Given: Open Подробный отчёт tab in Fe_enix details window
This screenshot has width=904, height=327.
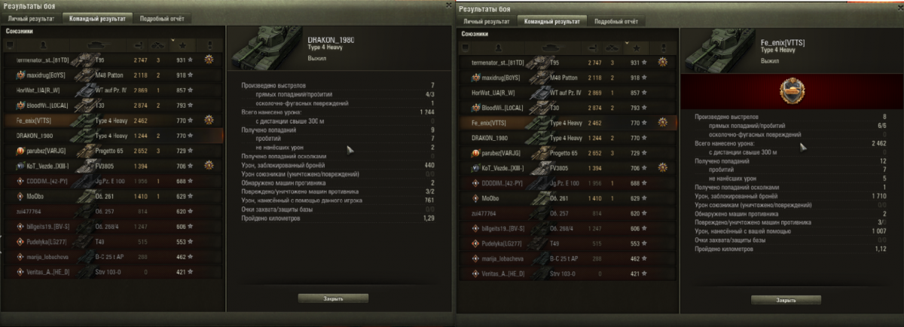Looking at the screenshot, I should point(616,22).
